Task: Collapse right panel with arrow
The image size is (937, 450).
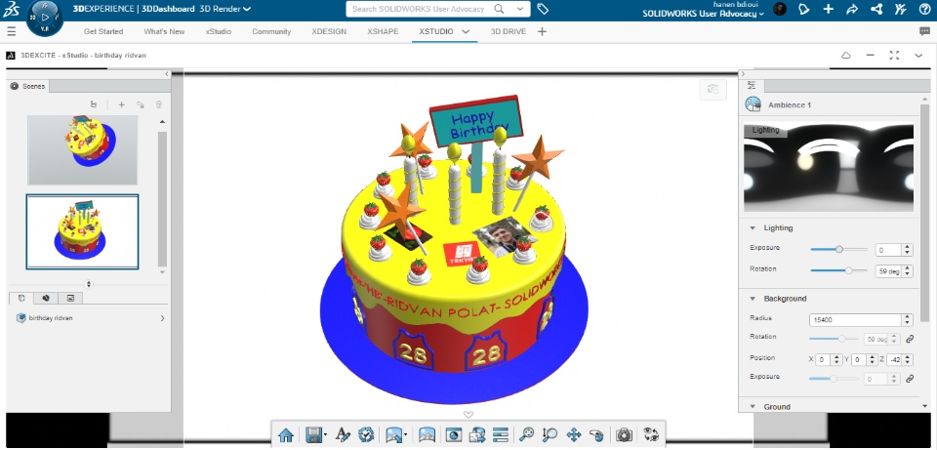Action: [x=743, y=73]
